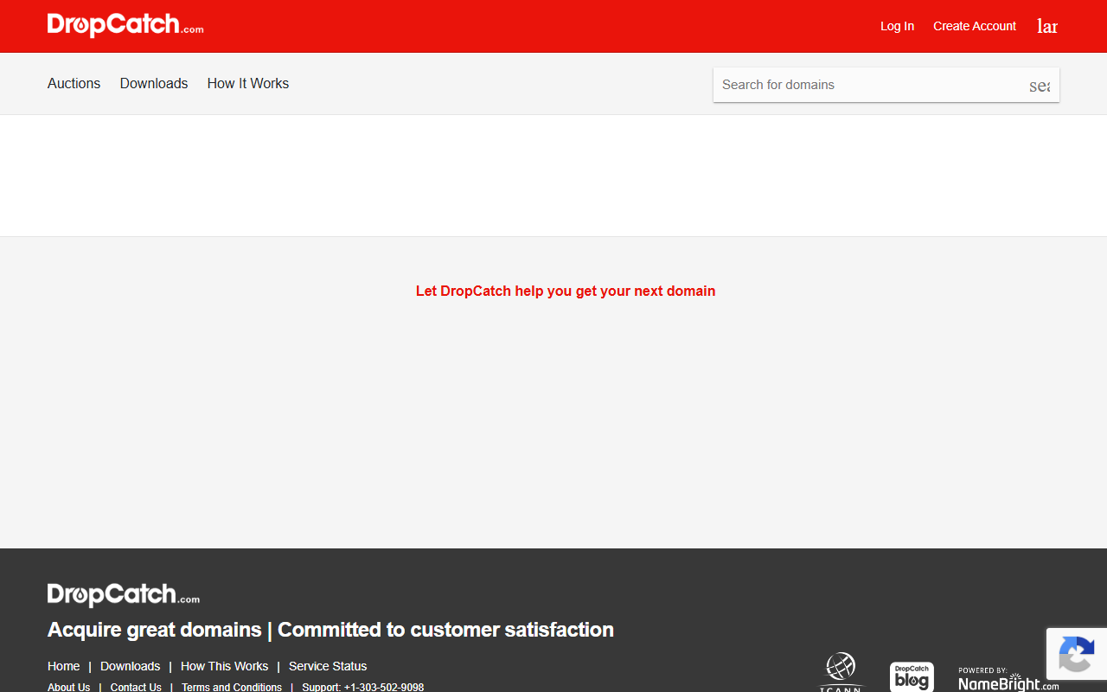Click the Log In link
The width and height of the screenshot is (1107, 692).
(897, 26)
